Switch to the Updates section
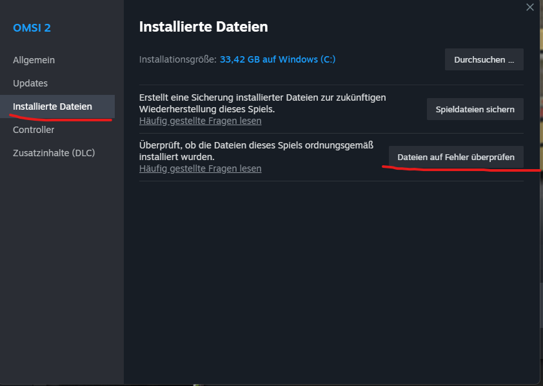Screen dimensions: 543x386 pos(30,83)
